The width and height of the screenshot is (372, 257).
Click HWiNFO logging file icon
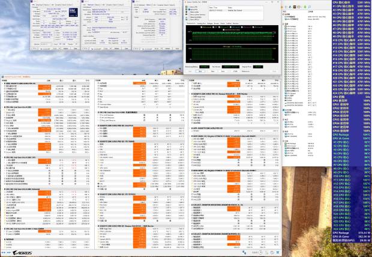click(x=266, y=253)
